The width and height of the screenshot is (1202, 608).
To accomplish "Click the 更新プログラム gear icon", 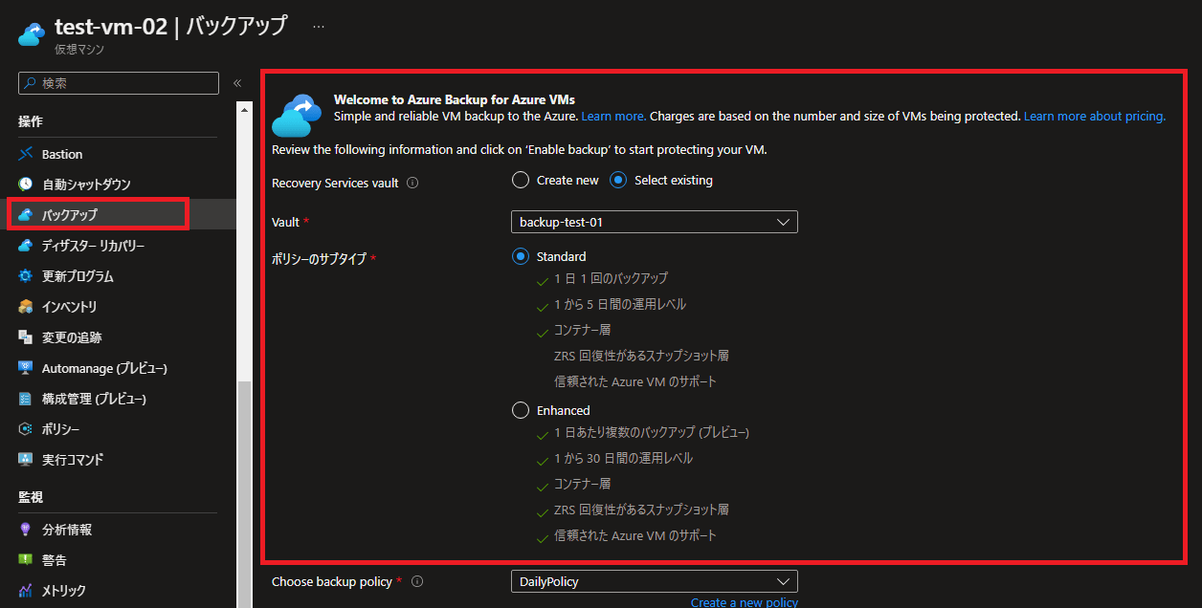I will click(26, 276).
